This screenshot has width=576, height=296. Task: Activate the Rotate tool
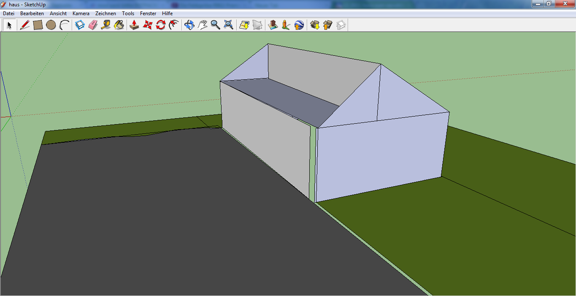pyautogui.click(x=160, y=25)
